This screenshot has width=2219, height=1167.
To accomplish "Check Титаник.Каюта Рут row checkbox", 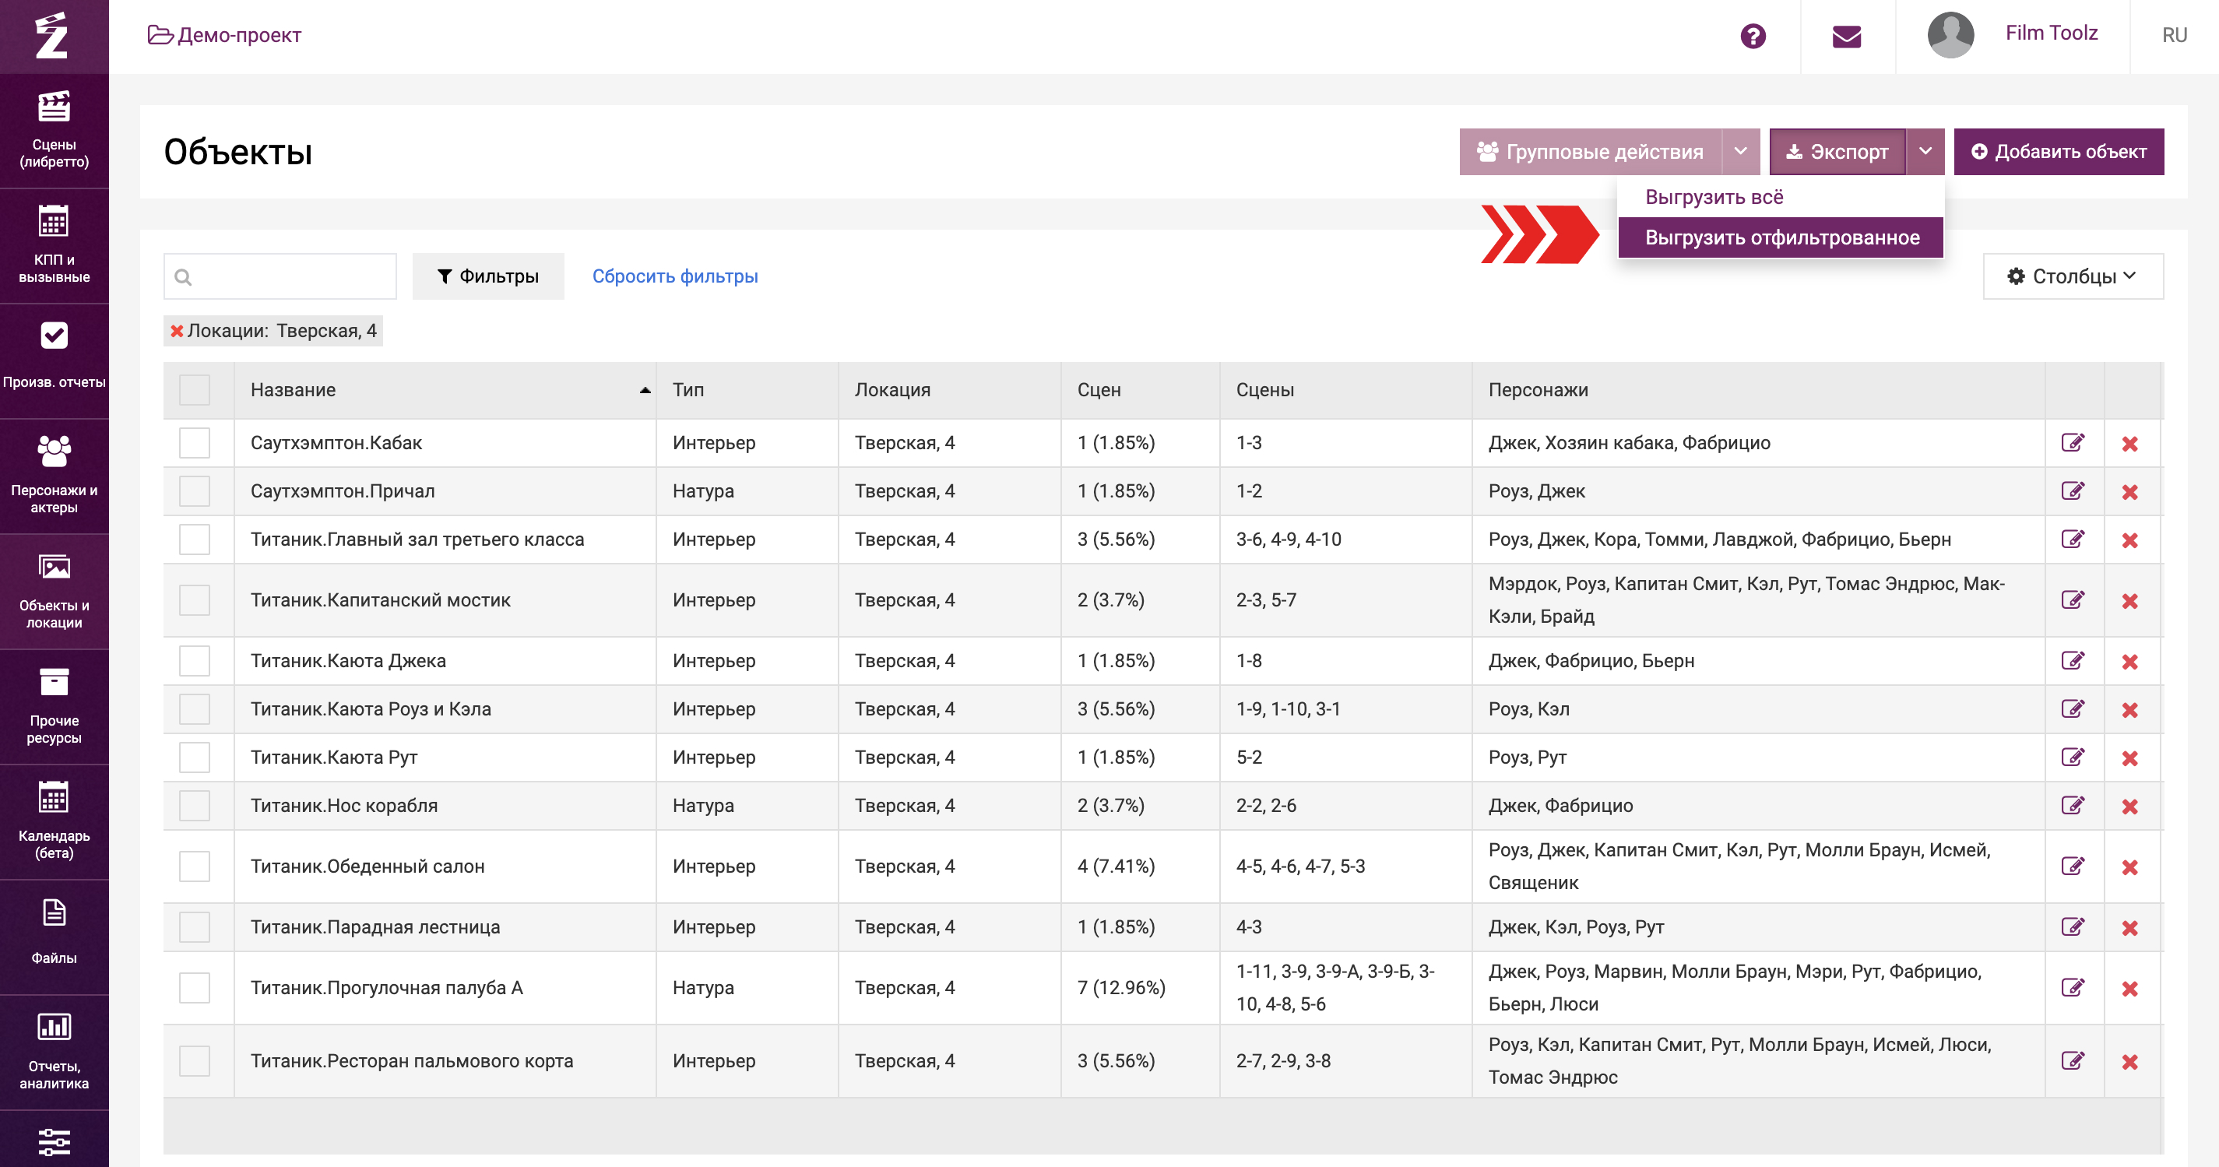I will point(195,757).
